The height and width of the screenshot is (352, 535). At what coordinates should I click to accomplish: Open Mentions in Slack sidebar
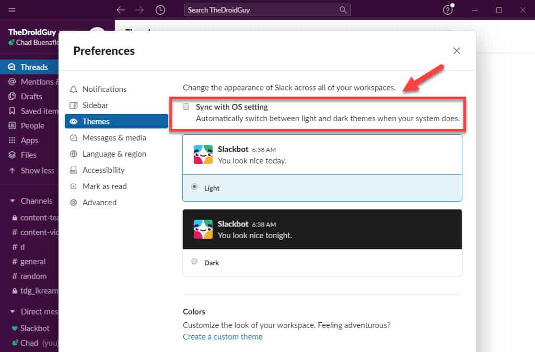(29, 82)
